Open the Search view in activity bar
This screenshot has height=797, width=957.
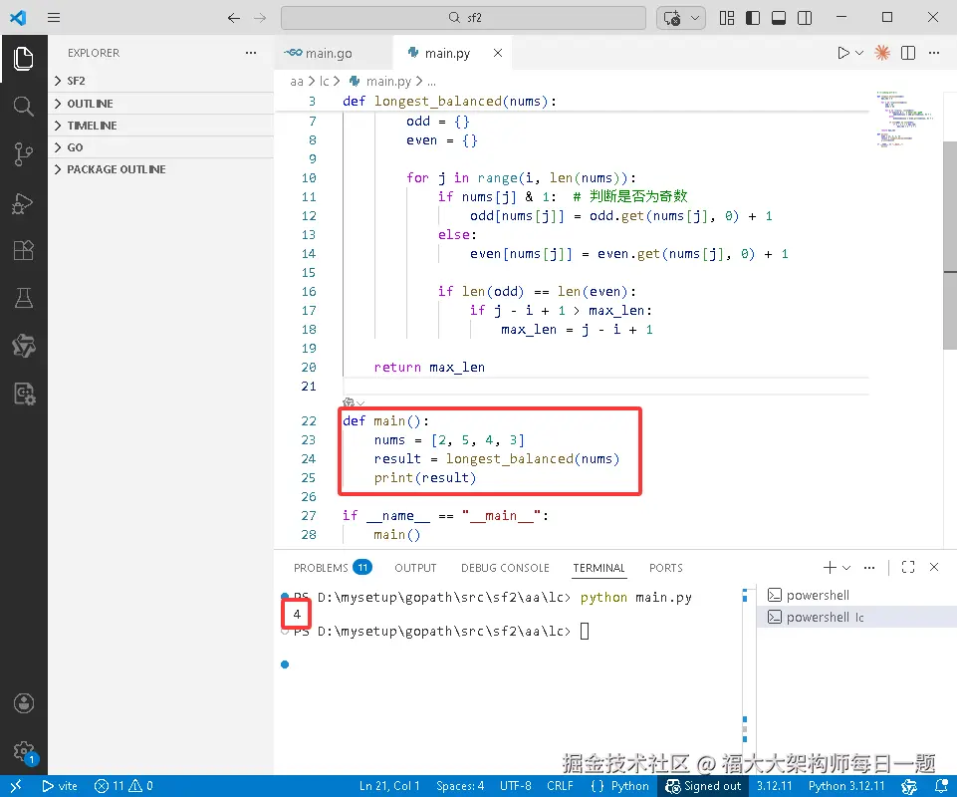click(23, 107)
